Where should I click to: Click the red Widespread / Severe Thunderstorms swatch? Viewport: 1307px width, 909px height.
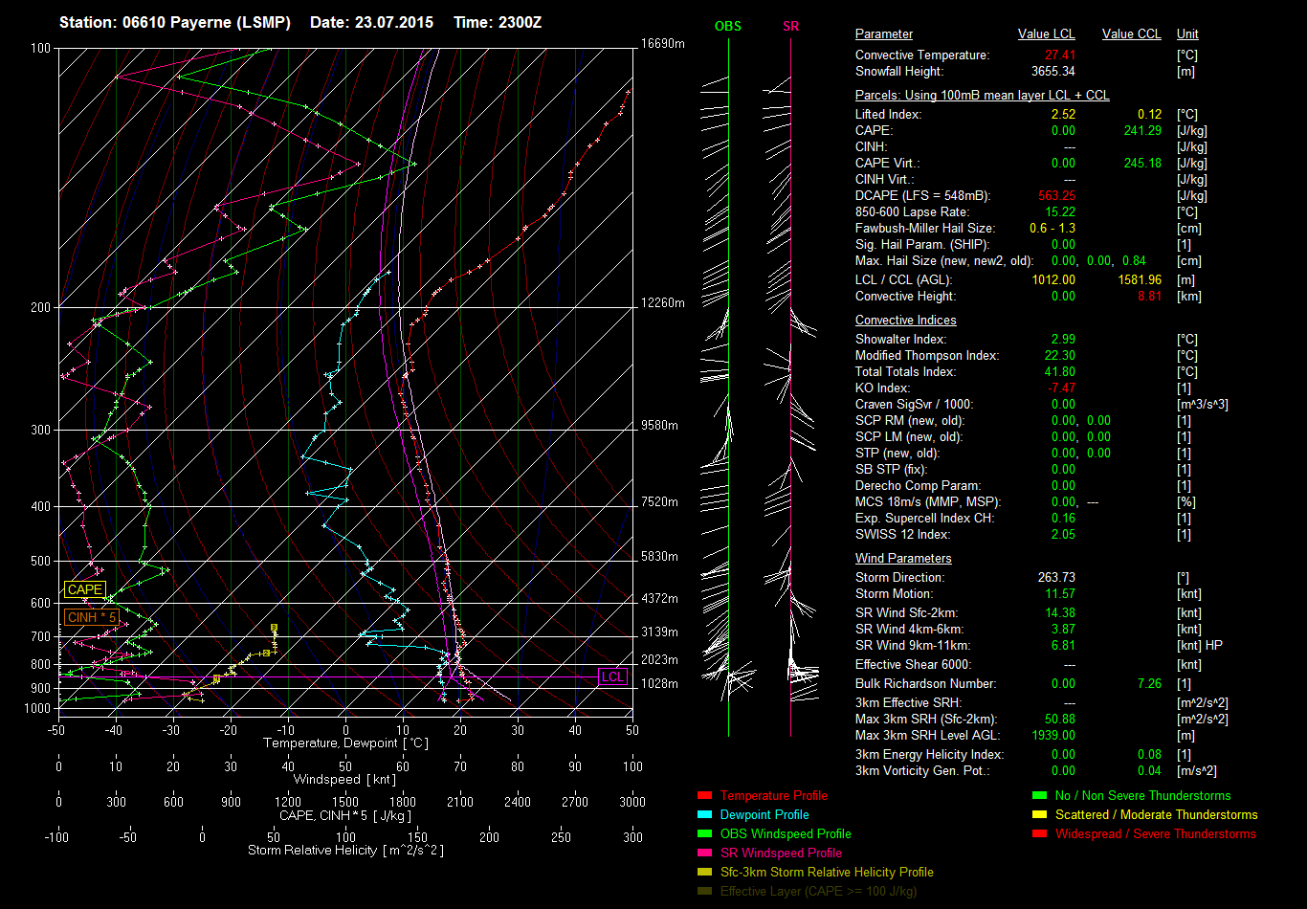point(1039,833)
